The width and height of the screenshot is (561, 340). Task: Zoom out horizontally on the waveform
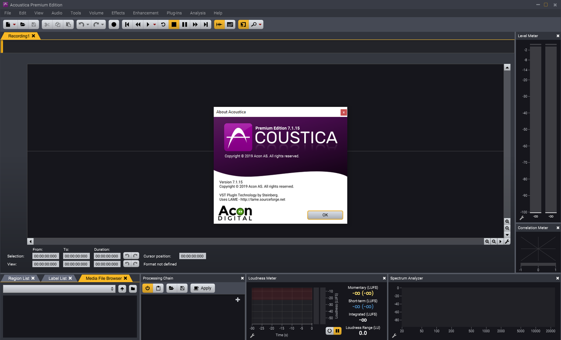coord(494,241)
